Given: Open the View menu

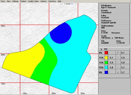Looking at the screenshot, I should click(9, 1).
